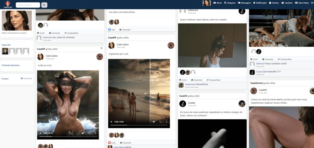Go to the Mural page

pos(217,3)
